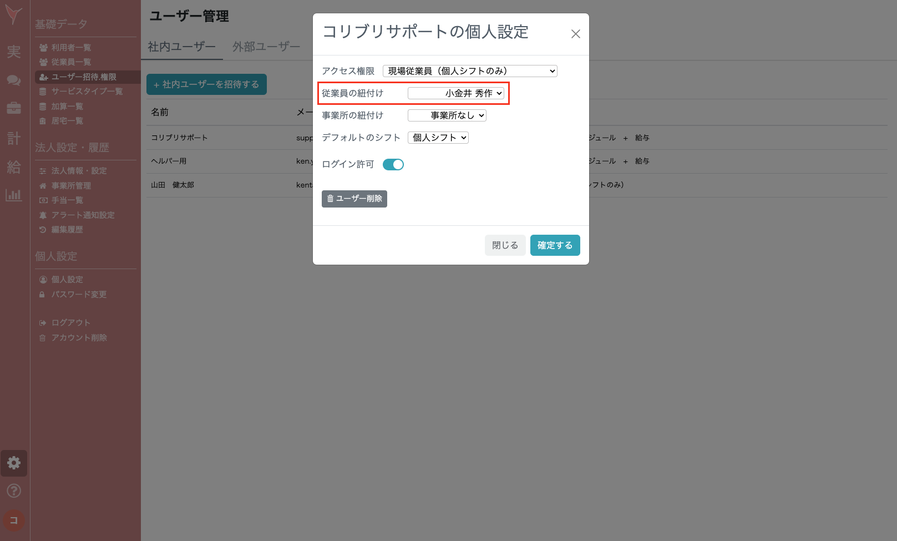Switch to the 外部ユーザー tab

pyautogui.click(x=266, y=47)
